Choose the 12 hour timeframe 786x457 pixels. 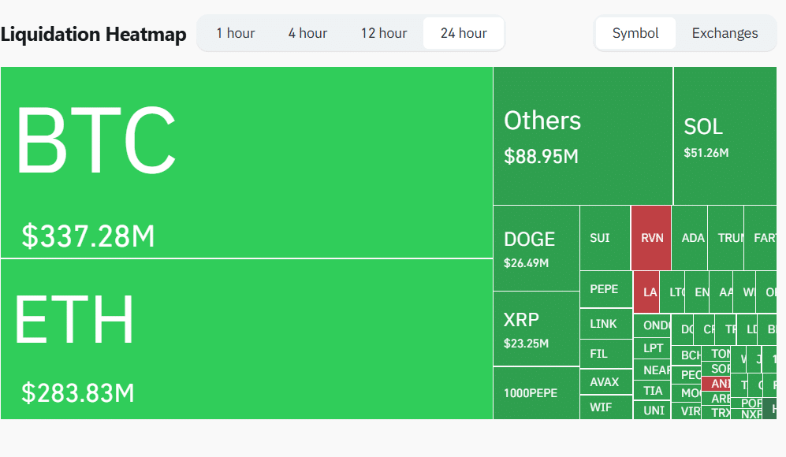(x=384, y=33)
